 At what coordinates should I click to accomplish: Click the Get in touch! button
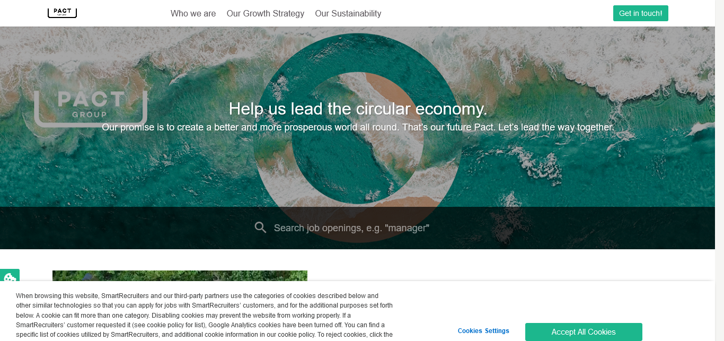point(640,13)
